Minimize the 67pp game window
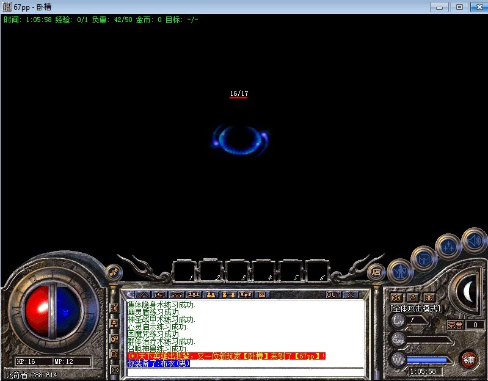 tap(440, 7)
